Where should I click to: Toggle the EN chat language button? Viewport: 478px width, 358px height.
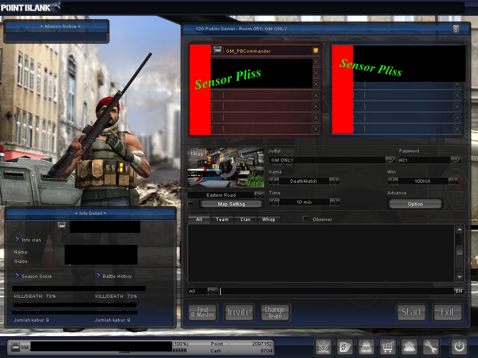coord(459,291)
